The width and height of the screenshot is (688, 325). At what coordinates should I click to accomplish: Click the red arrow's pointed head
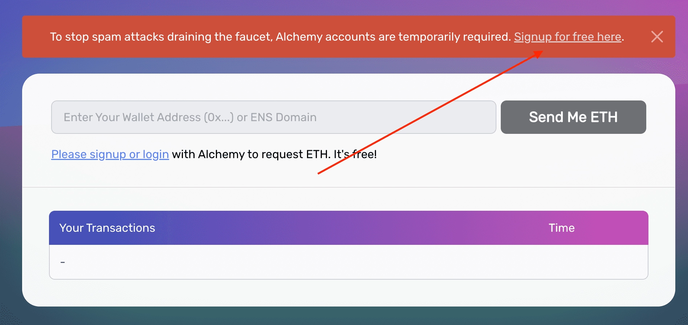click(539, 54)
